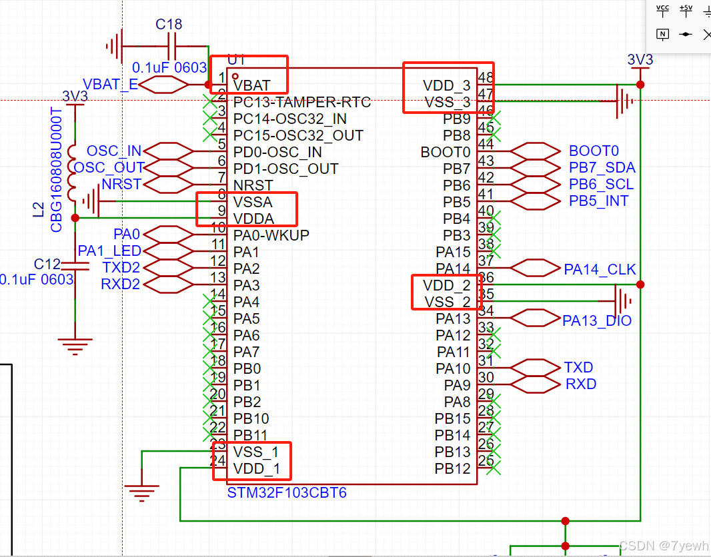Image resolution: width=711 pixels, height=557 pixels.
Task: Click the CBG160808U000T inductor value text
Action: (x=56, y=170)
